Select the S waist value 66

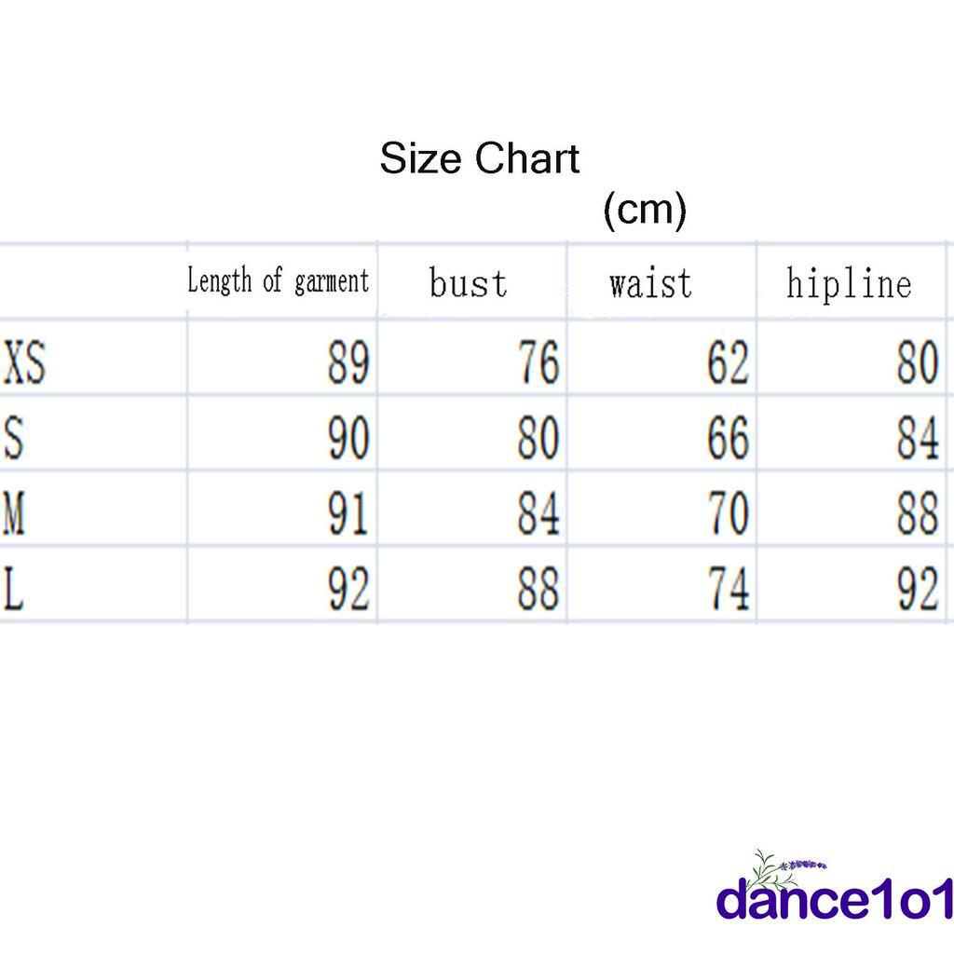(729, 439)
